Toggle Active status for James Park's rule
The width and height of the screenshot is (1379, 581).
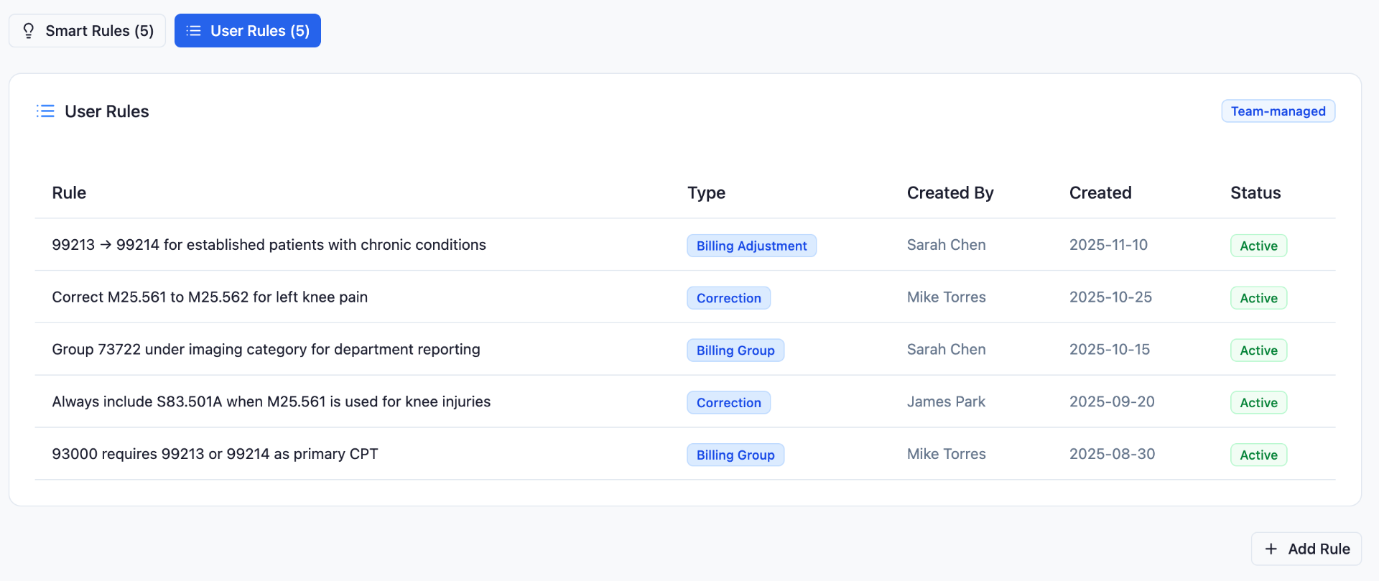(x=1258, y=403)
